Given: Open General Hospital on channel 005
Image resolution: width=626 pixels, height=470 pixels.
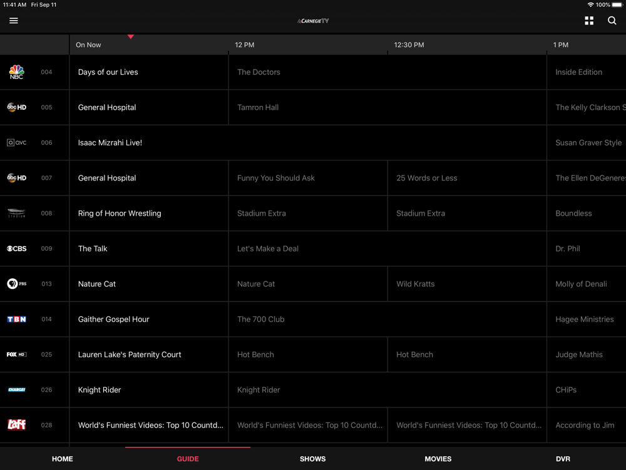Looking at the screenshot, I should pyautogui.click(x=149, y=107).
